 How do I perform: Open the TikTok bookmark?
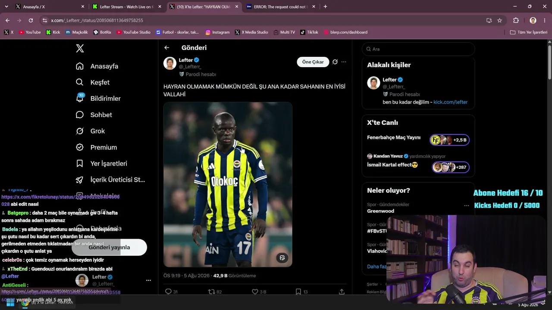pos(309,32)
